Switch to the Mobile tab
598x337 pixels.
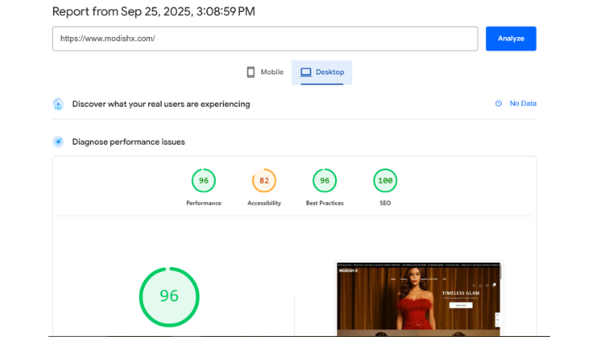tap(264, 72)
